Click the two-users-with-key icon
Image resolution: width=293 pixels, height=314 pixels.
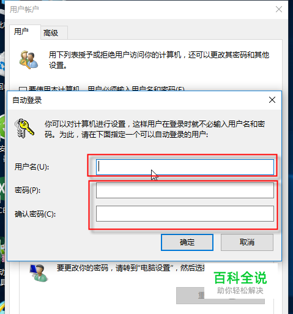[x=29, y=59]
